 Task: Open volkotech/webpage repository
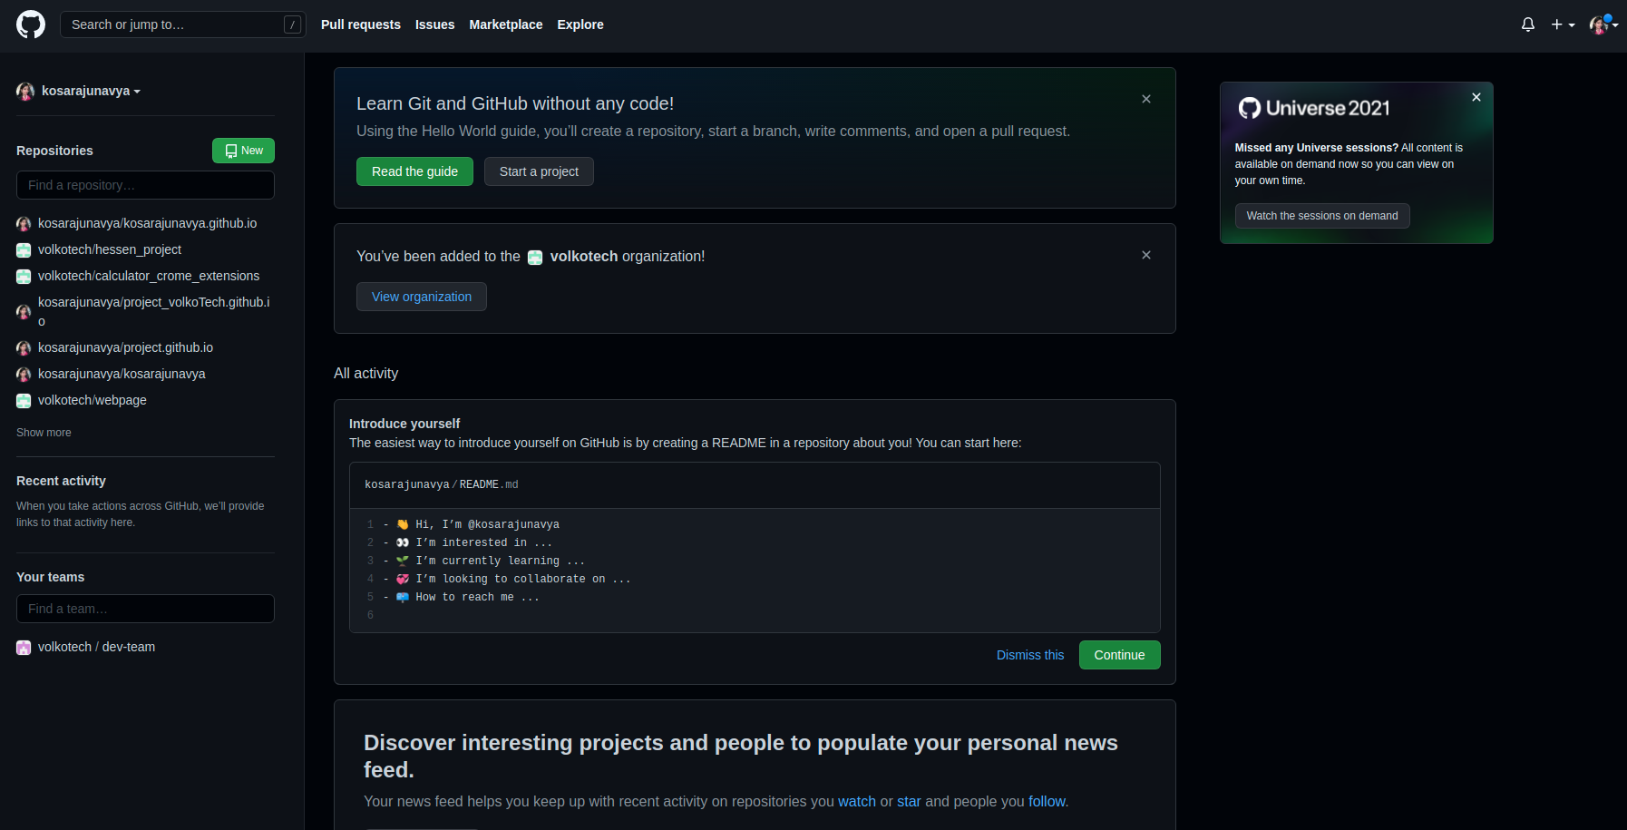coord(93,400)
